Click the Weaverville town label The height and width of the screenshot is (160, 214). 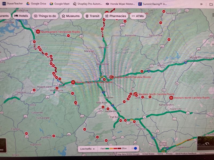(102, 64)
